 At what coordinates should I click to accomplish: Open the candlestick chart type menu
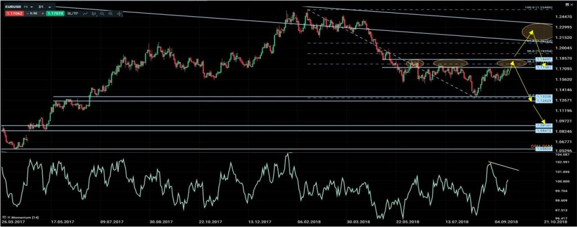click(x=94, y=13)
